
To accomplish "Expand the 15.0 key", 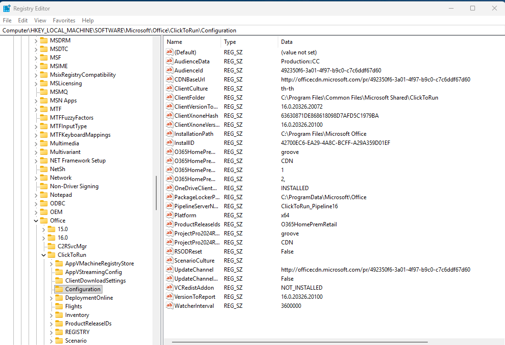I will (x=43, y=229).
